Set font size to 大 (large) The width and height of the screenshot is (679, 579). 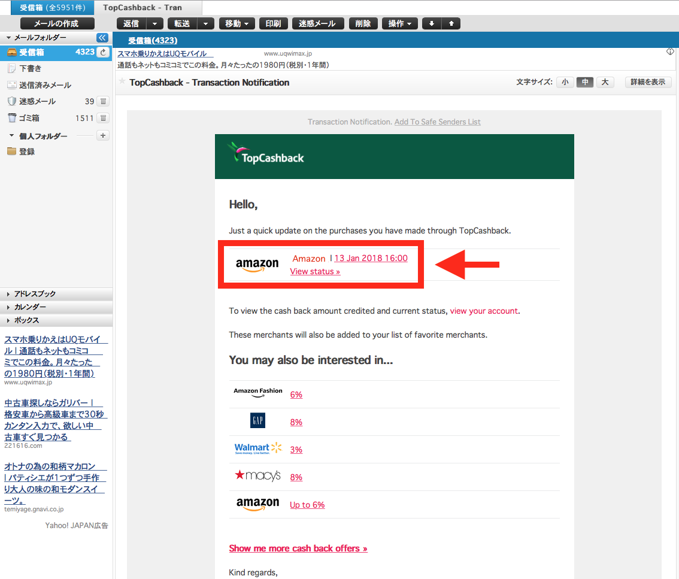pos(605,82)
